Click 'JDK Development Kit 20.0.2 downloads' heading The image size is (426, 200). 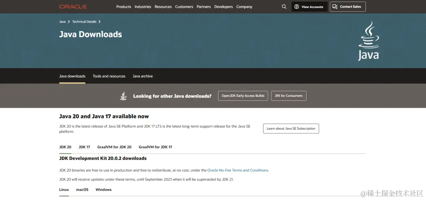click(103, 158)
